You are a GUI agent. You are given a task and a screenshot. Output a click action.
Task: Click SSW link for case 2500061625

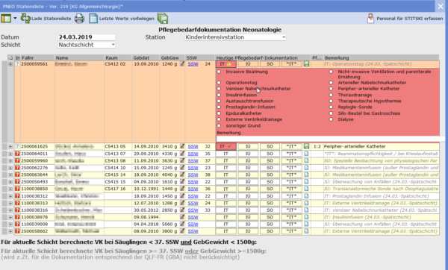[193, 146]
